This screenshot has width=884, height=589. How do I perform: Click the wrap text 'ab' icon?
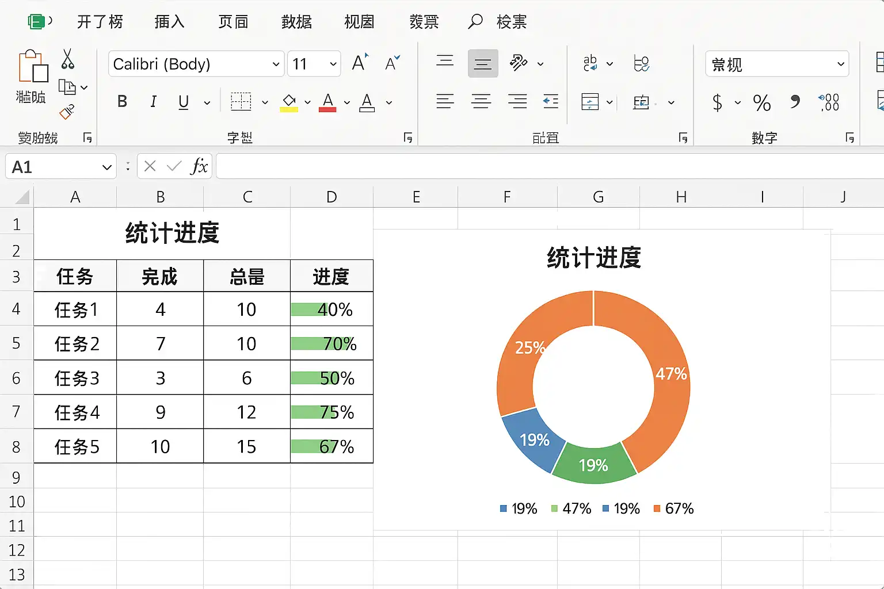click(x=590, y=63)
